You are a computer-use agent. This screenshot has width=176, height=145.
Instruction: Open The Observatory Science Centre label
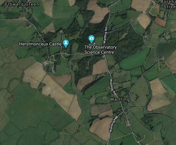pyautogui.click(x=101, y=50)
